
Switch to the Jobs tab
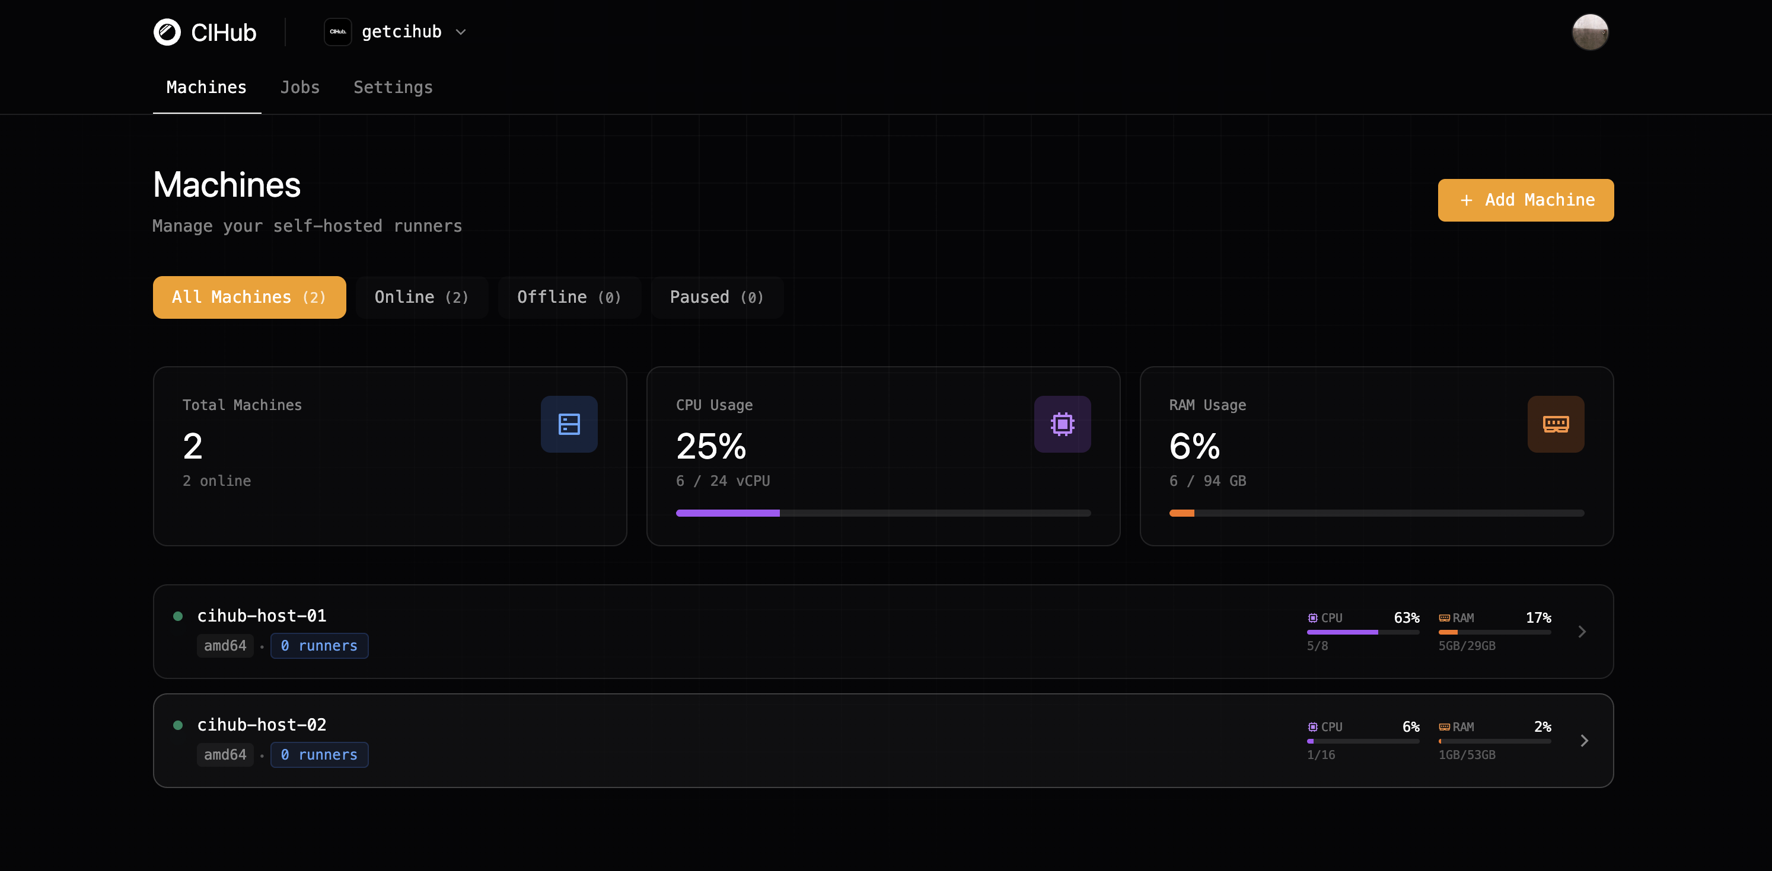pyautogui.click(x=299, y=87)
